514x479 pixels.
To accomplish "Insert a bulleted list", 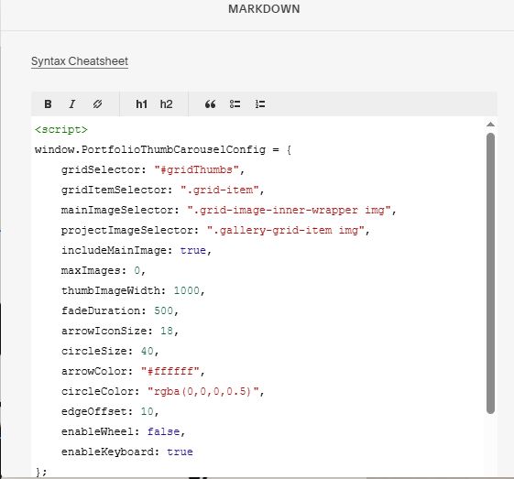I will click(235, 104).
